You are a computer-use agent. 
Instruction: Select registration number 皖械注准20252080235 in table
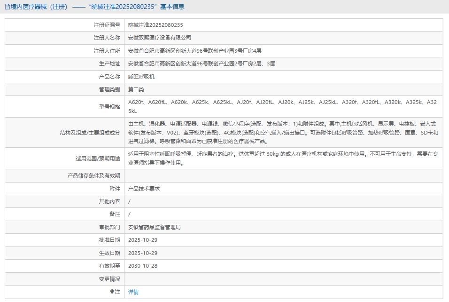pyautogui.click(x=155, y=25)
